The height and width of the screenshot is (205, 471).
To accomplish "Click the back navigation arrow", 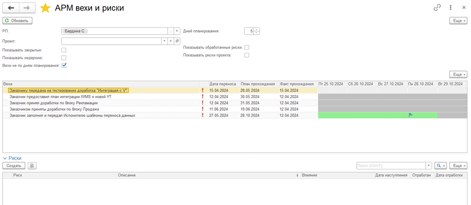I will click(11, 8).
